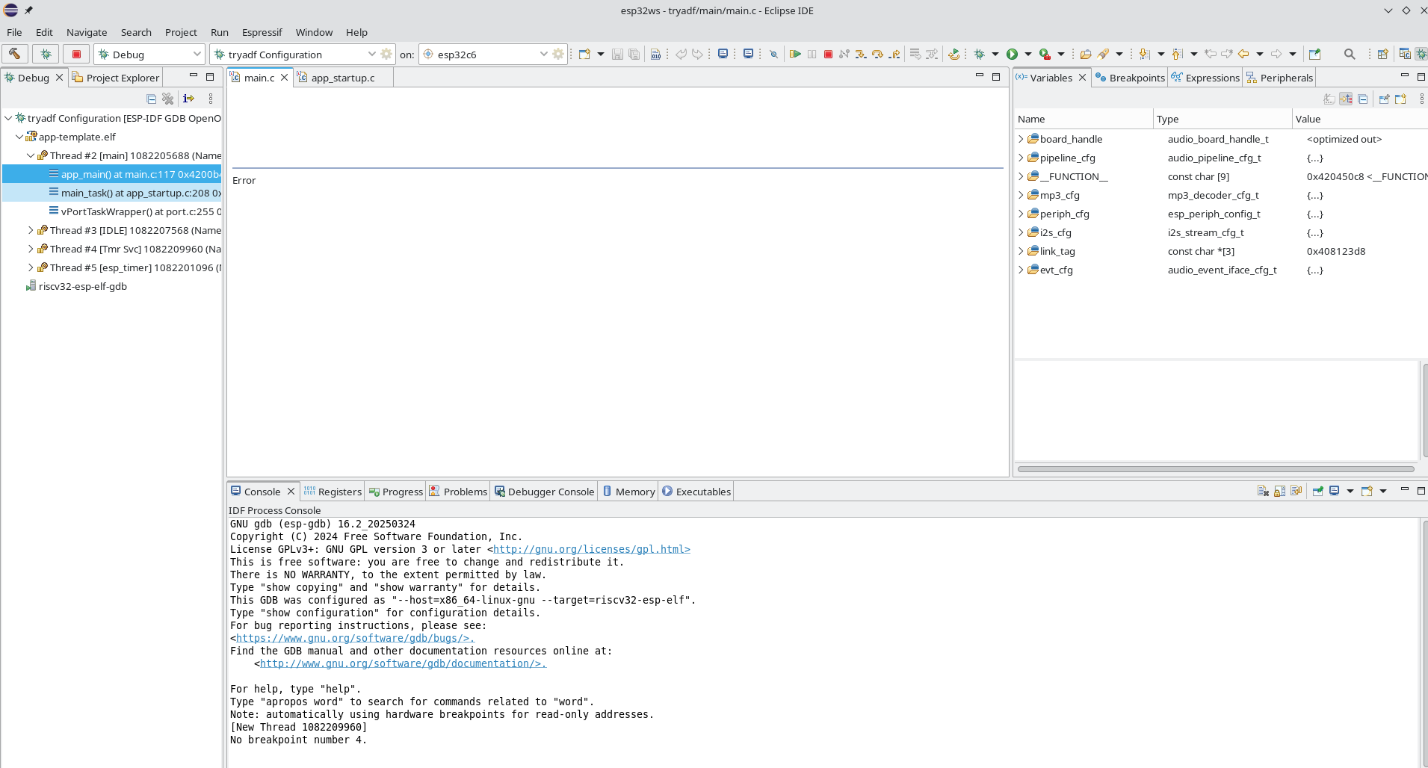The height and width of the screenshot is (768, 1428).
Task: Click the Restart debug session icon
Action: (954, 54)
